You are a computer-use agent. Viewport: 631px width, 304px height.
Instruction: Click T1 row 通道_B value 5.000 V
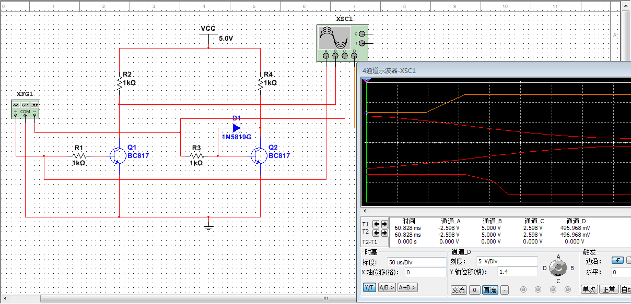point(492,228)
